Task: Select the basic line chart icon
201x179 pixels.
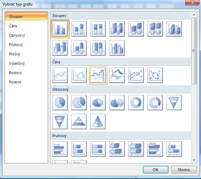Action: (x=60, y=75)
